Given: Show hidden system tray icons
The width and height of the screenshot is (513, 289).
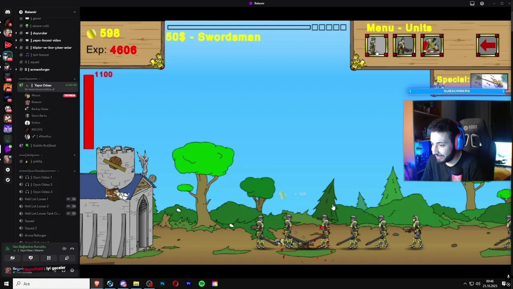Looking at the screenshot, I should [x=465, y=284].
